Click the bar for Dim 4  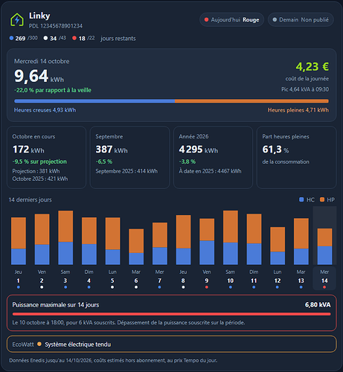click(89, 241)
